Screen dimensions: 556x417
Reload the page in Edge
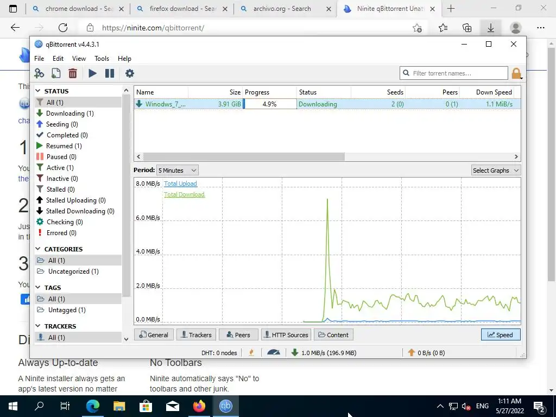[63, 28]
